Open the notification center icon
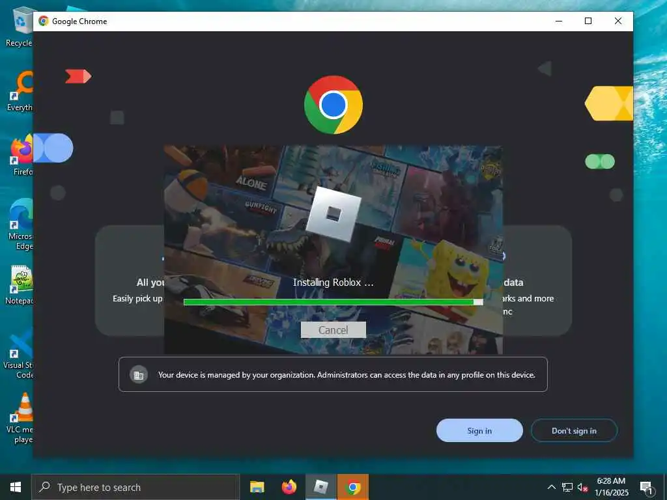Viewport: 667px width, 500px height. (646, 488)
